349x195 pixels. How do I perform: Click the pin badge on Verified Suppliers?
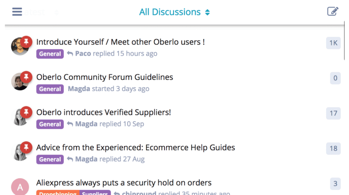click(x=26, y=112)
